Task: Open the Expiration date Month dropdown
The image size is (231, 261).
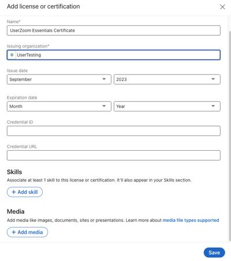Action: 59,106
